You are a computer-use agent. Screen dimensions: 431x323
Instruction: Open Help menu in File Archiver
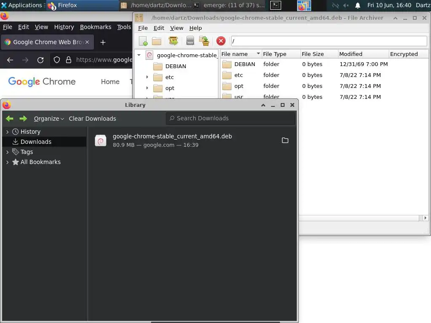coord(195,28)
